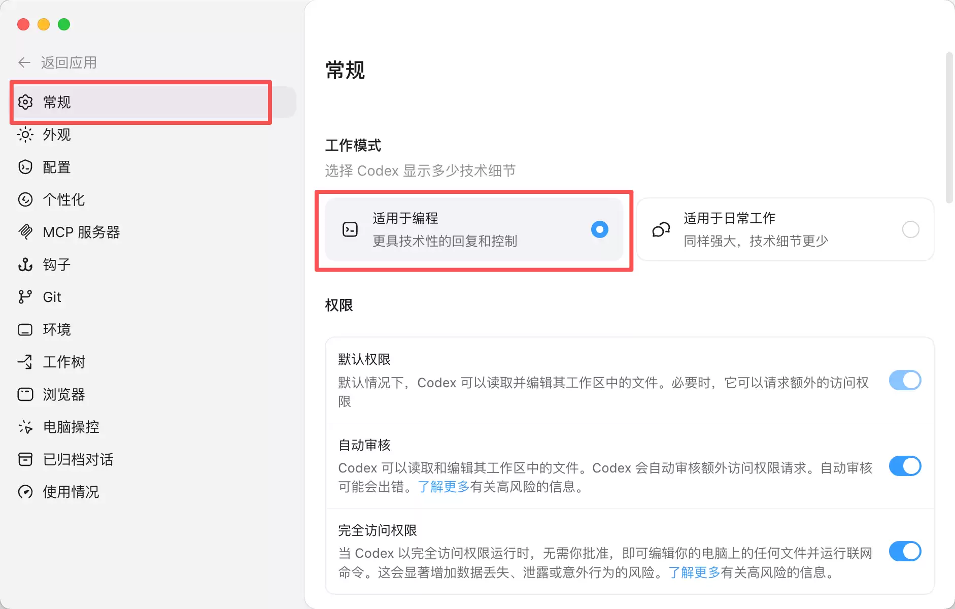Viewport: 955px width, 609px height.
Task: Click the 自动审核 row title
Action: [x=364, y=445]
